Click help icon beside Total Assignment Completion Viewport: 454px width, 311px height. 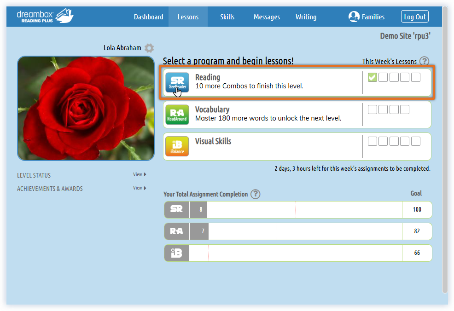click(256, 194)
